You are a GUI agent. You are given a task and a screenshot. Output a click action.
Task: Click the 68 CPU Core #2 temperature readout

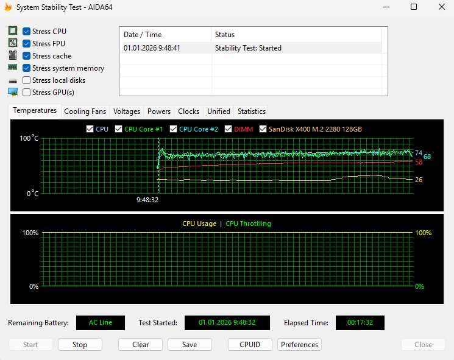427,157
